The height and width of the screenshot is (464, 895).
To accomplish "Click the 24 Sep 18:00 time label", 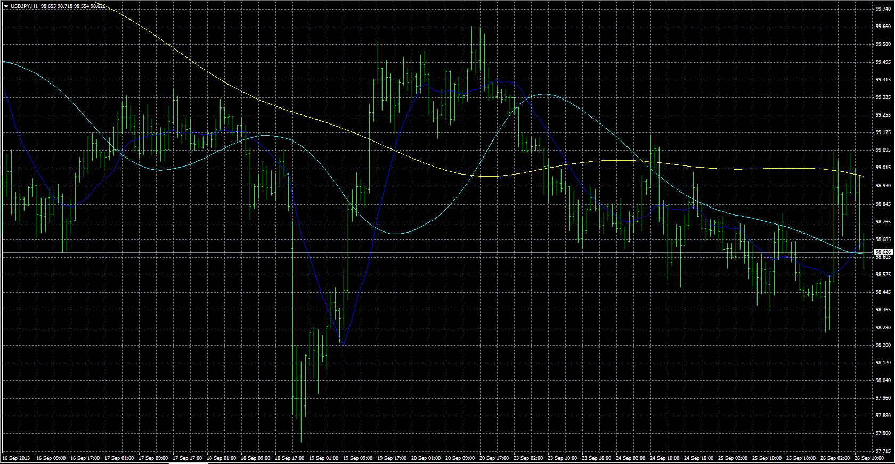I will [x=698, y=458].
